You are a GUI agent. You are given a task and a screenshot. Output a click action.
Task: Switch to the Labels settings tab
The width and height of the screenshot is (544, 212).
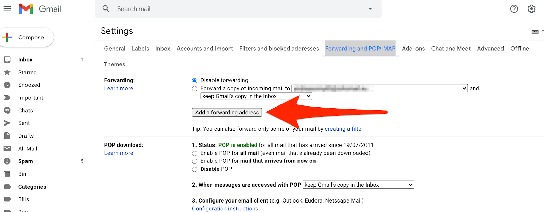pos(140,49)
